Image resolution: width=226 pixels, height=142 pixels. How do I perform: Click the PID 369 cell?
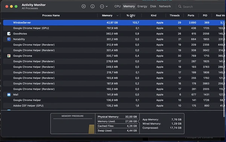[207, 23]
